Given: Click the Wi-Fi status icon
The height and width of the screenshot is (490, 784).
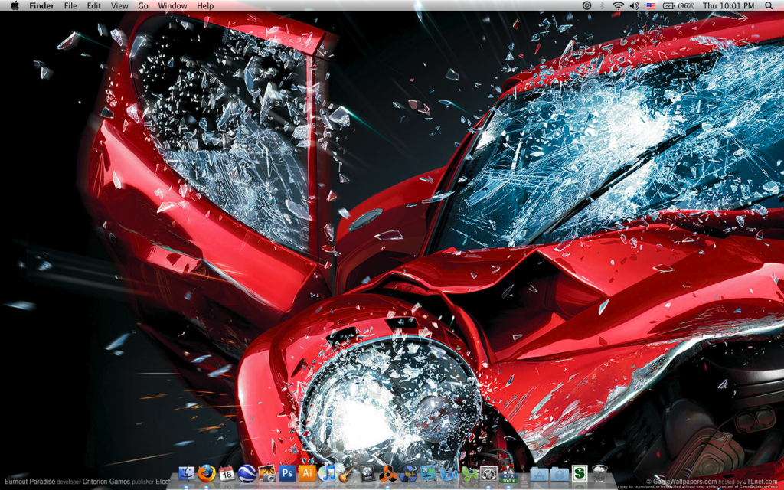Looking at the screenshot, I should (619, 5).
